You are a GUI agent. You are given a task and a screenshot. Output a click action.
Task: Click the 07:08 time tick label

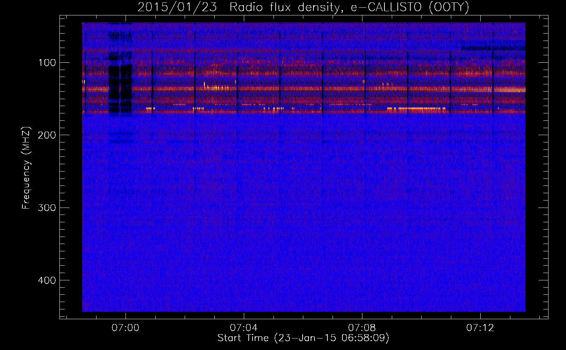[362, 328]
